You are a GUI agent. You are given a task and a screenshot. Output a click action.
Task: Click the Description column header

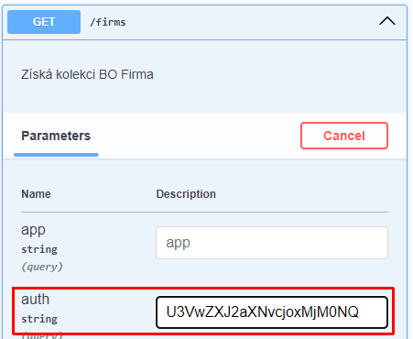tap(186, 194)
